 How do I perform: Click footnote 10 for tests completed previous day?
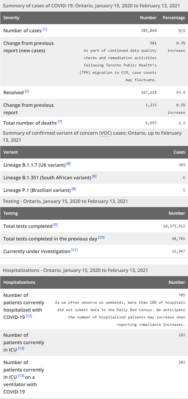(101, 238)
